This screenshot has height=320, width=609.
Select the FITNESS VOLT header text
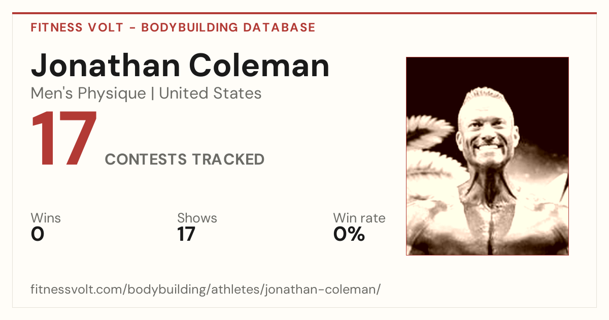(77, 27)
